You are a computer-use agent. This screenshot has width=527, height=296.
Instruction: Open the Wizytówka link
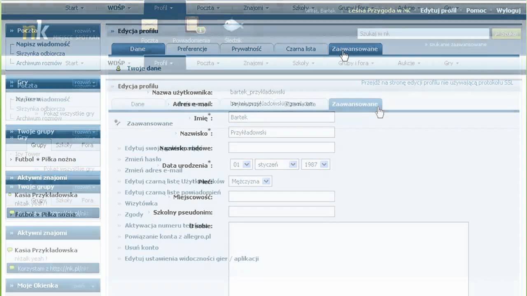pos(141,203)
